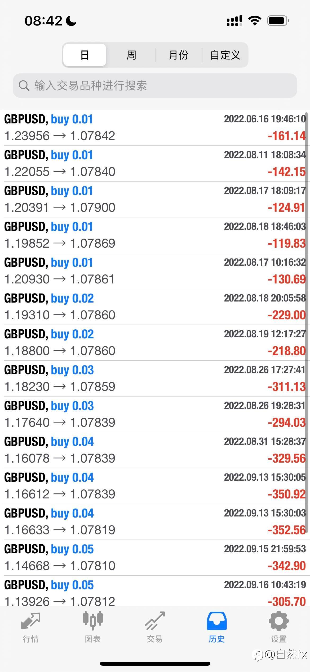Open the trade opened at 1.18230
The width and height of the screenshot is (310, 672).
pyautogui.click(x=155, y=378)
